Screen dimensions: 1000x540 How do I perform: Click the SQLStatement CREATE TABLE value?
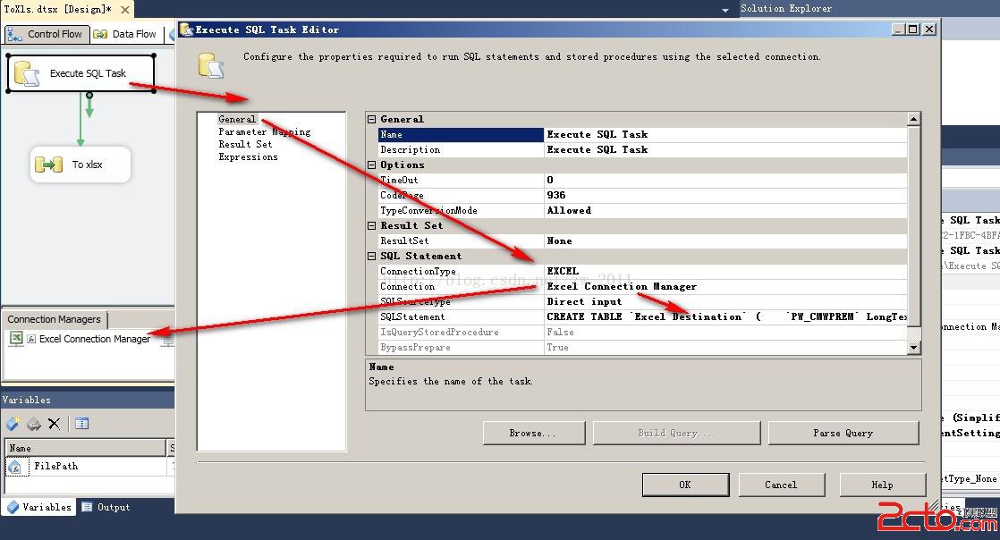pos(725,316)
